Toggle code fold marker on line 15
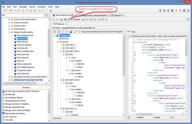The height and width of the screenshot is (124, 192). coord(134,75)
